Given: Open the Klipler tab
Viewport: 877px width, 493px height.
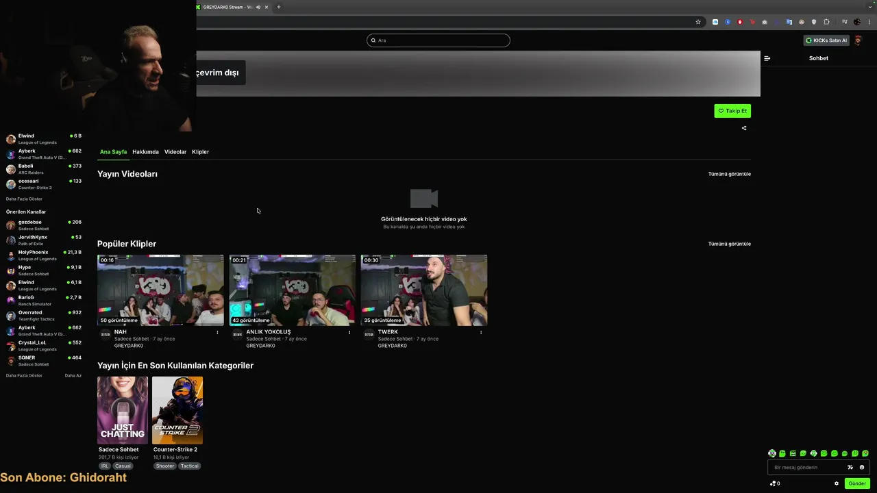Looking at the screenshot, I should tap(200, 152).
